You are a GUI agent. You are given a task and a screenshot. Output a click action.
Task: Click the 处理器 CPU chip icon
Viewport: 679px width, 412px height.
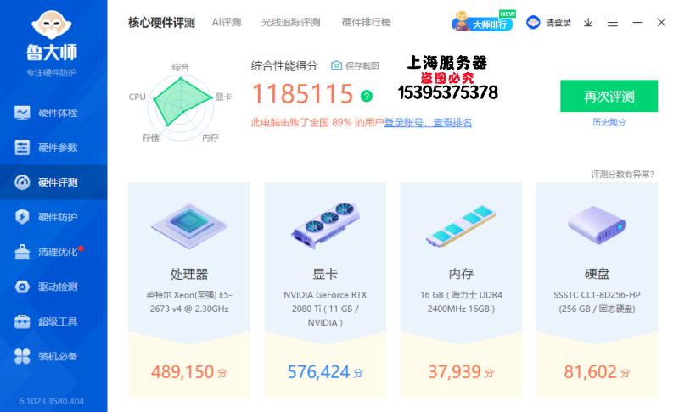tap(189, 225)
